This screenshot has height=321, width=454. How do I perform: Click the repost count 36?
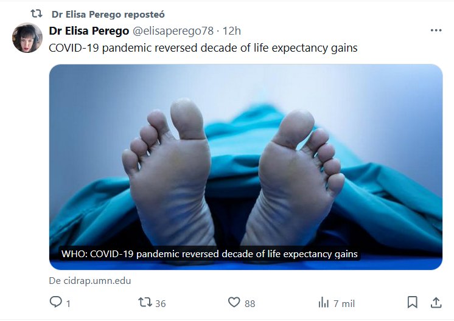[x=161, y=303]
